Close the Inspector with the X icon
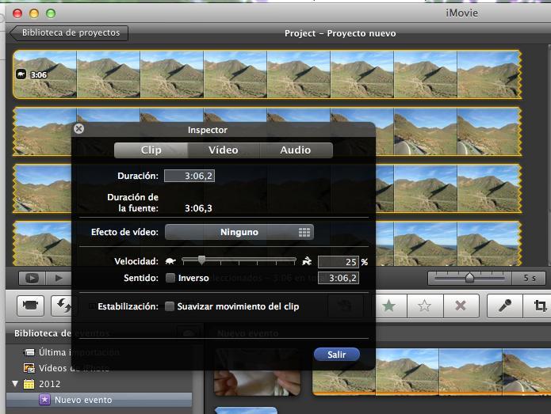Viewport: 551px width, 414px height. tap(78, 129)
